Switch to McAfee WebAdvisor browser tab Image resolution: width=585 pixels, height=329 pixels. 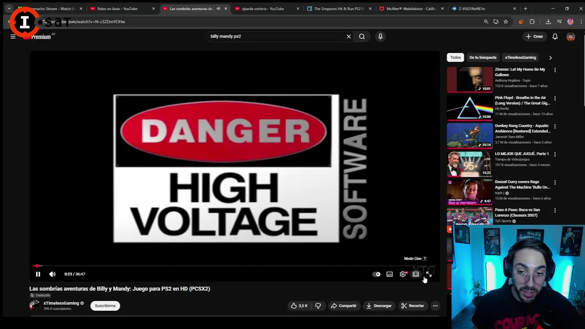click(x=411, y=9)
